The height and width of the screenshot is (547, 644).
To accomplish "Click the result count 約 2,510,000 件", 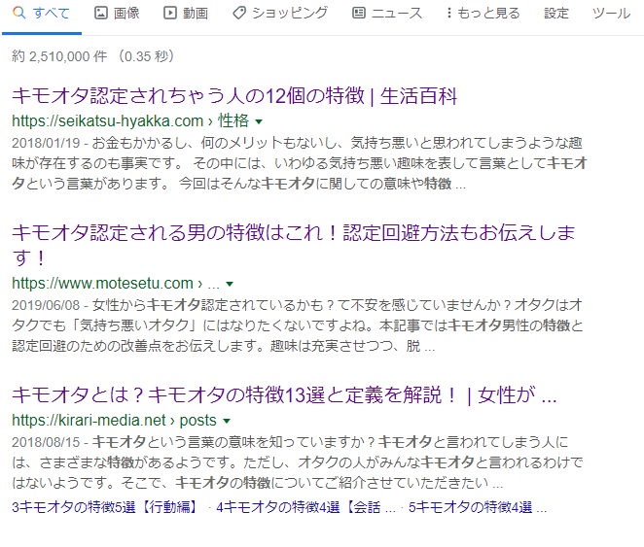I will pos(59,56).
